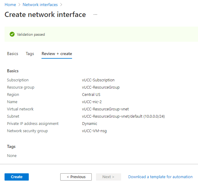Click the Create network interface page title

click(x=45, y=15)
